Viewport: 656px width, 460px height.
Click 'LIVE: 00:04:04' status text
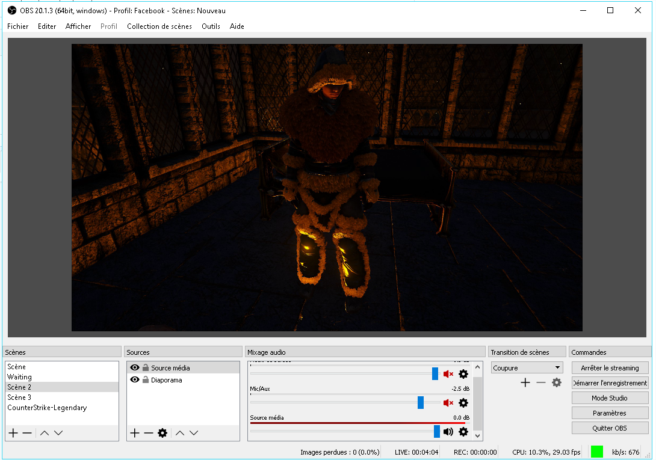(x=416, y=452)
